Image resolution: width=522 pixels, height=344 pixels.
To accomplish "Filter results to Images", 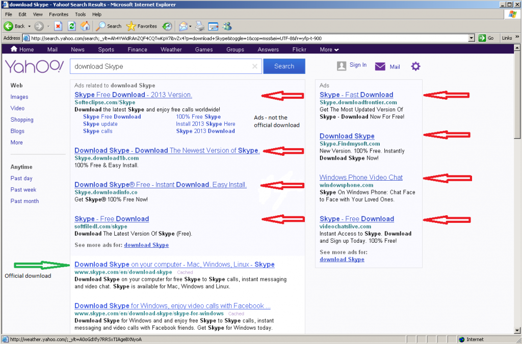I will pos(19,97).
